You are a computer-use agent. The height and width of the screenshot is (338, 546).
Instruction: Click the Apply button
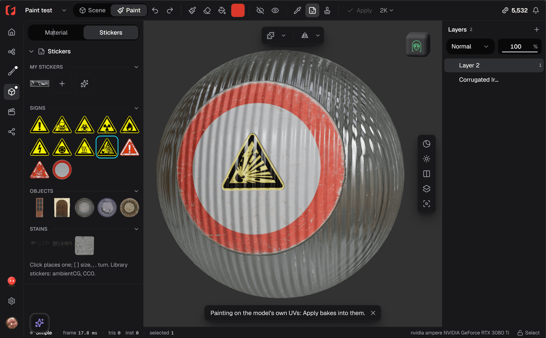pyautogui.click(x=359, y=10)
